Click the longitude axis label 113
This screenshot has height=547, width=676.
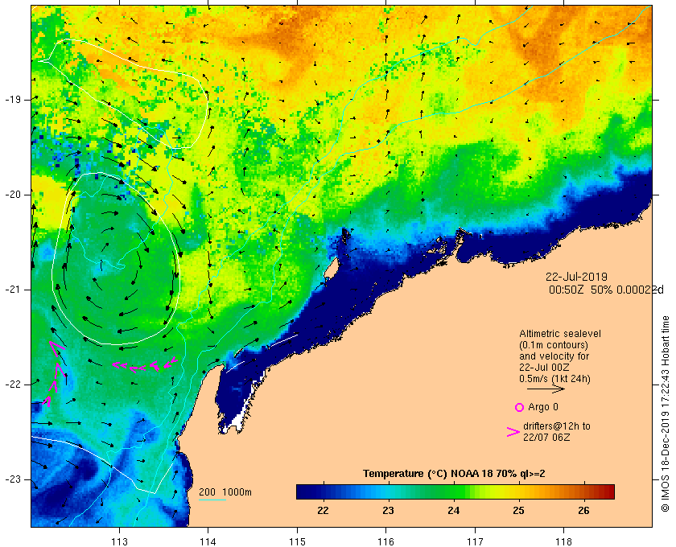[x=119, y=541]
